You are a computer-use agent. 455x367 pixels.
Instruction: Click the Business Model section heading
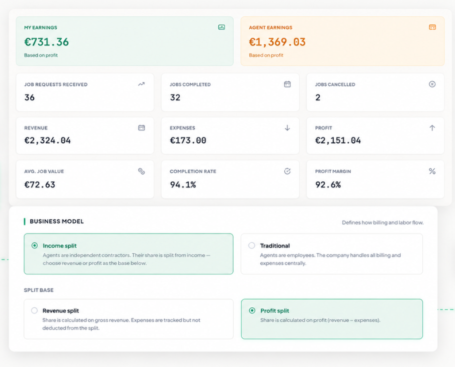click(x=56, y=221)
